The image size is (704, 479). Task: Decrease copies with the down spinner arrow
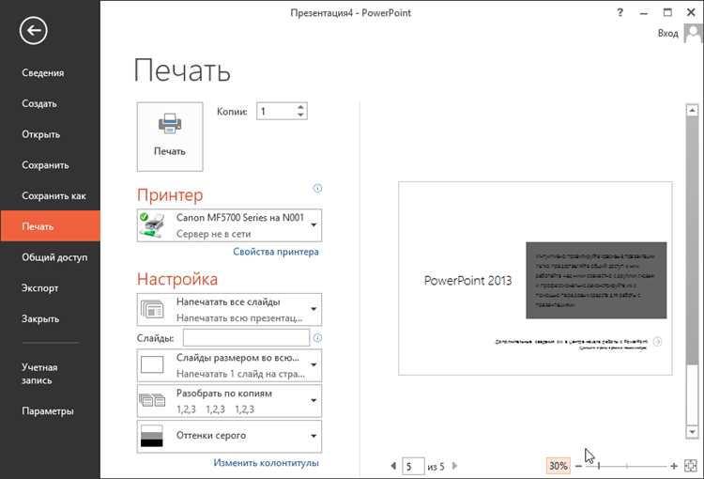(300, 115)
